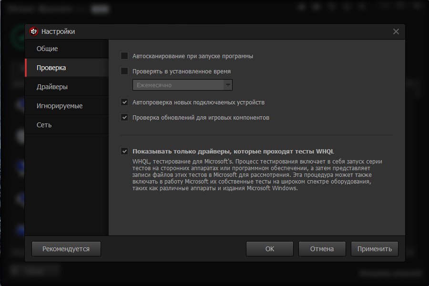This screenshot has width=429, height=286.
Task: Click the WHQL description paragraph text
Action: tap(257, 175)
